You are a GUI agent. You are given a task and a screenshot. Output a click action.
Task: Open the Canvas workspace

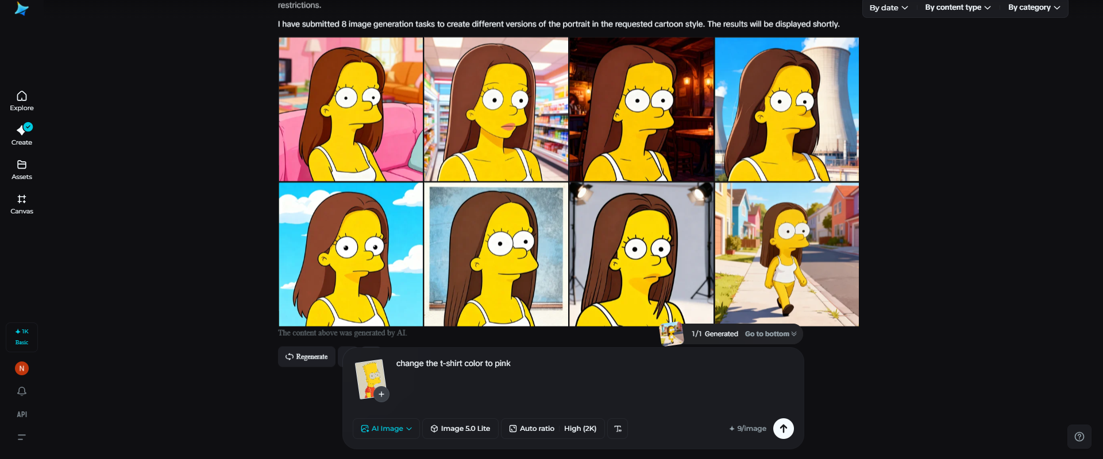(22, 204)
